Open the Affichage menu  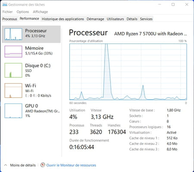(41, 12)
